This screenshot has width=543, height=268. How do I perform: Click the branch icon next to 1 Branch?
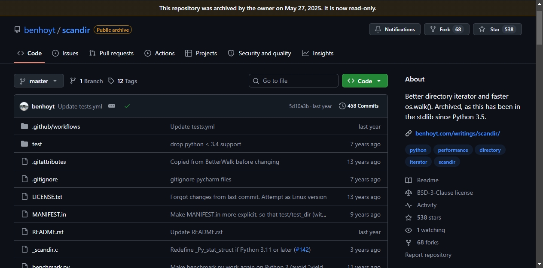tap(73, 81)
